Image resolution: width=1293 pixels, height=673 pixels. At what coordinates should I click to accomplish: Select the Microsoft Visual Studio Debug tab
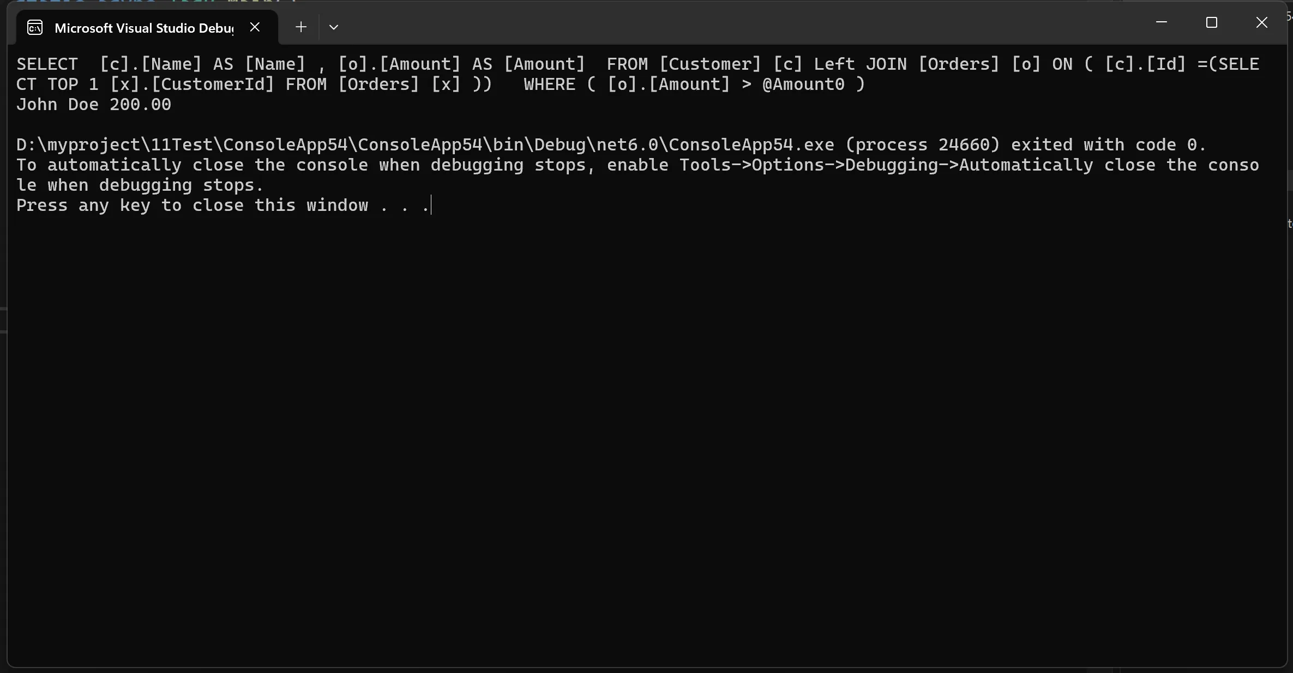[145, 28]
